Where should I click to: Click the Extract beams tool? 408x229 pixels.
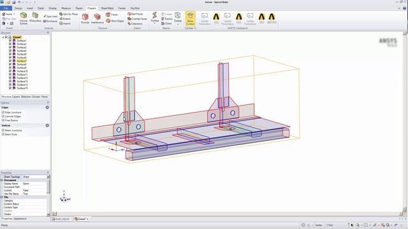tap(167, 18)
